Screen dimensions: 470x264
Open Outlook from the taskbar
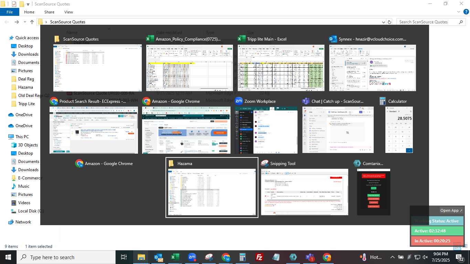(158, 257)
